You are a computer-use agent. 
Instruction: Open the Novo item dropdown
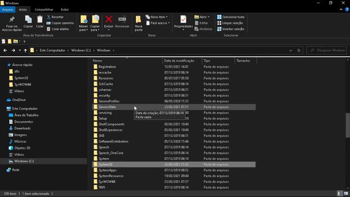pyautogui.click(x=156, y=17)
